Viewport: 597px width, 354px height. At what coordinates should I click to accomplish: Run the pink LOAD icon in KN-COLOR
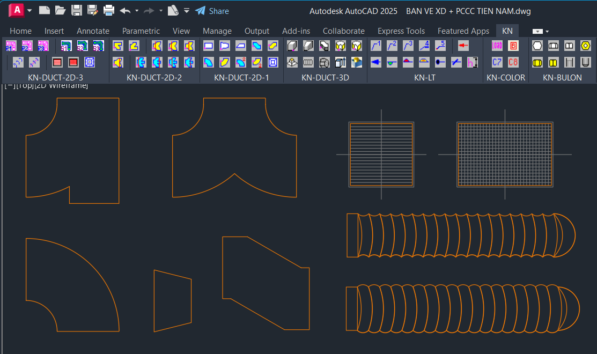pyautogui.click(x=497, y=46)
